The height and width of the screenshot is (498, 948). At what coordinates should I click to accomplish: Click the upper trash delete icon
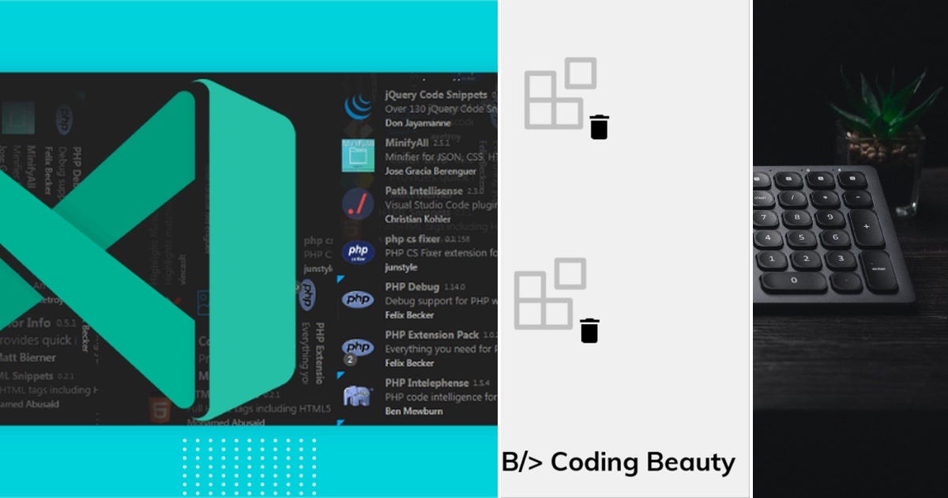599,125
